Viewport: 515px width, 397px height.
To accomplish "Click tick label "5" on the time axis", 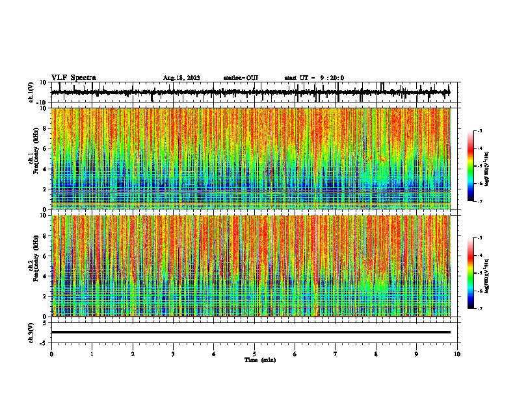I will tap(254, 354).
